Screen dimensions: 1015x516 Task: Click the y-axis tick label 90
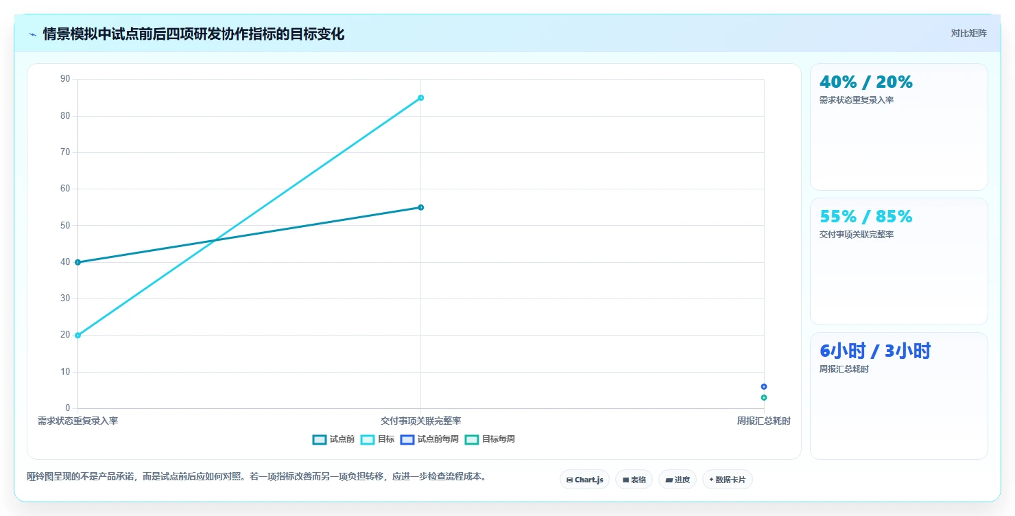[65, 79]
